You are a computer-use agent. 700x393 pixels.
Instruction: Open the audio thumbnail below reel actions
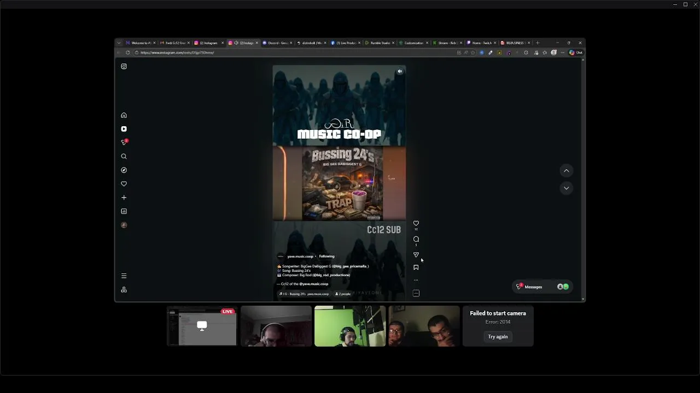416,294
